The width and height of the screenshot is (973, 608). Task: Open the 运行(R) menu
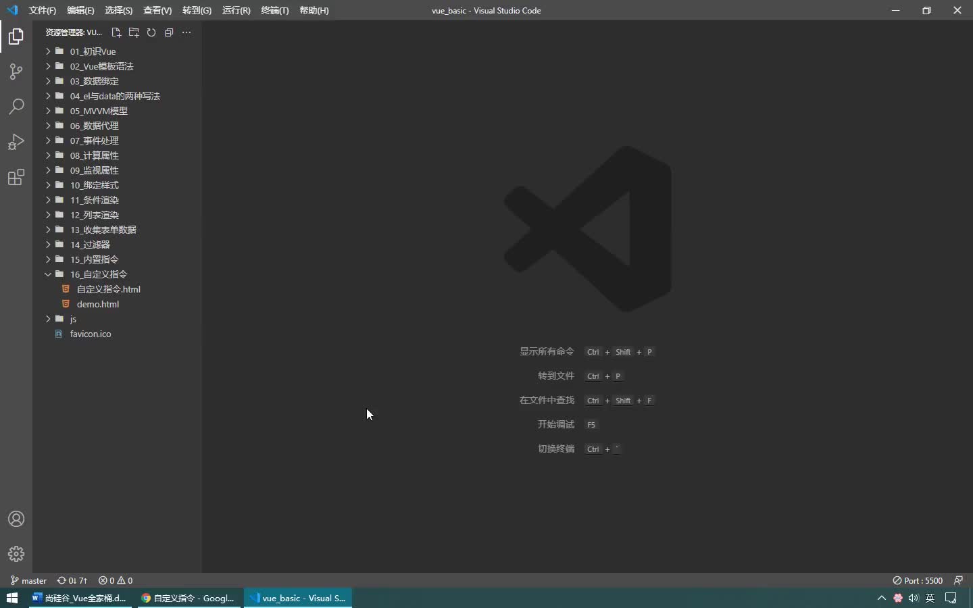coord(236,10)
